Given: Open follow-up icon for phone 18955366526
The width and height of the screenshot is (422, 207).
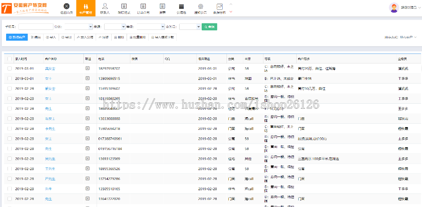Looking at the screenshot, I should [88, 169].
